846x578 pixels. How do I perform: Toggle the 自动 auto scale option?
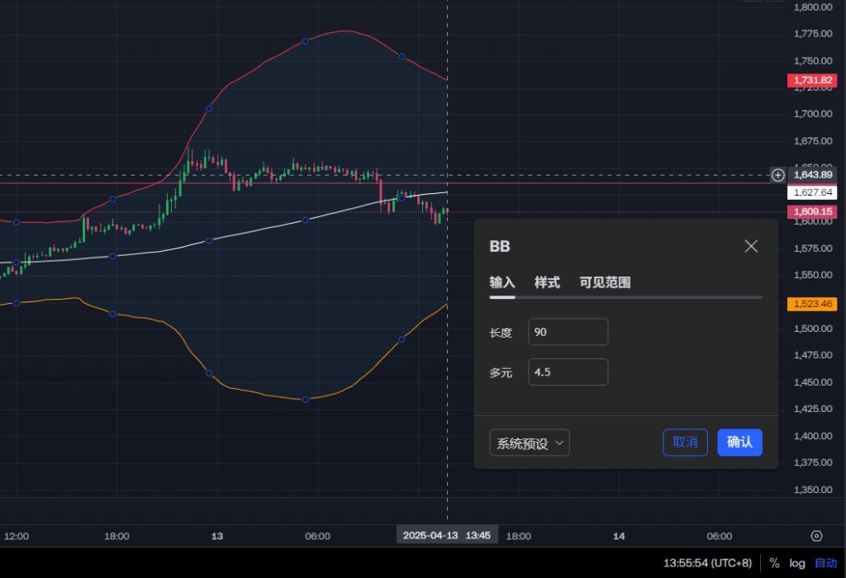[x=825, y=563]
